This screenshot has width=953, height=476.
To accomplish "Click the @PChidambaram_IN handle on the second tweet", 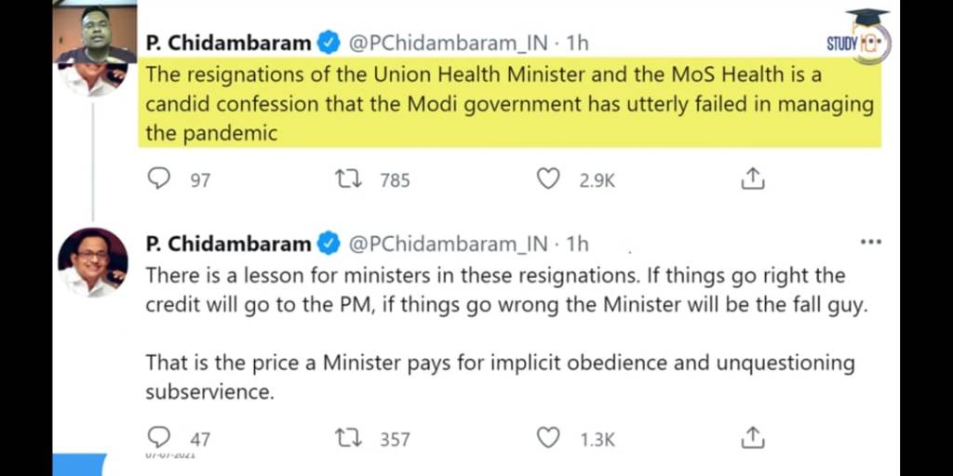I will tap(447, 244).
